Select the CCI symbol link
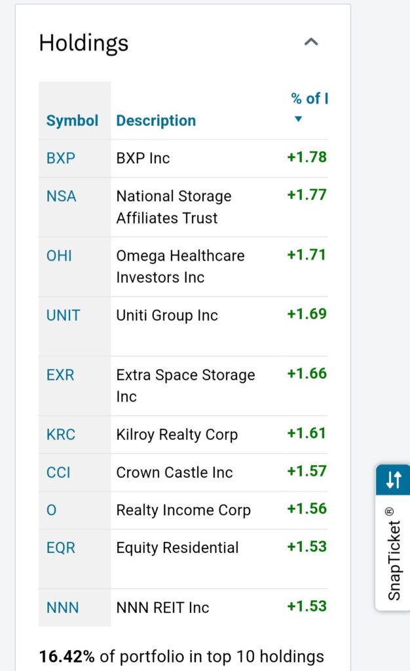Image resolution: width=410 pixels, height=671 pixels. coord(58,472)
